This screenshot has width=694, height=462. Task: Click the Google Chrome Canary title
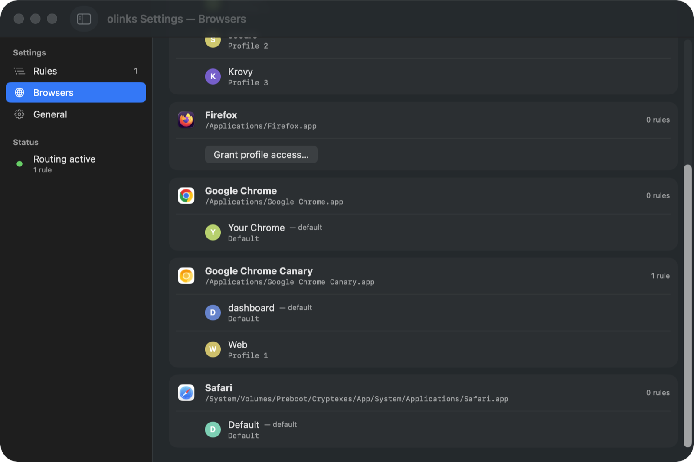point(259,271)
